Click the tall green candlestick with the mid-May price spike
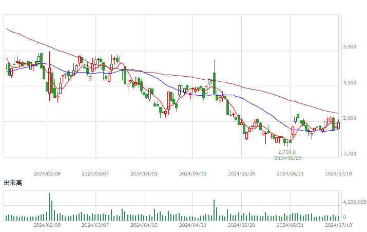Screen dimensions: 367x232 (214, 77)
